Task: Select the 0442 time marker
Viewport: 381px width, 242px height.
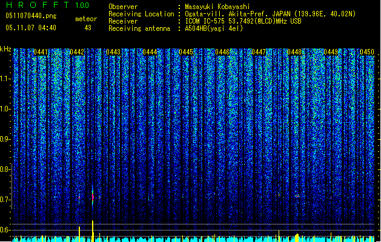Action: point(77,52)
